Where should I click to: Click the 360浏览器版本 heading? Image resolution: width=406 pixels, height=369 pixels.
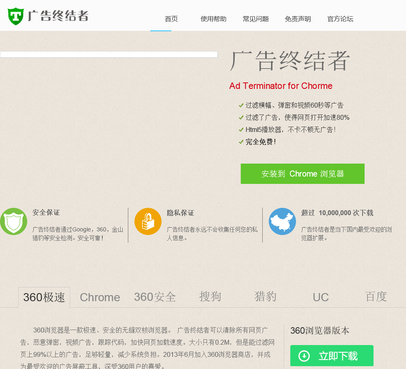point(320,330)
